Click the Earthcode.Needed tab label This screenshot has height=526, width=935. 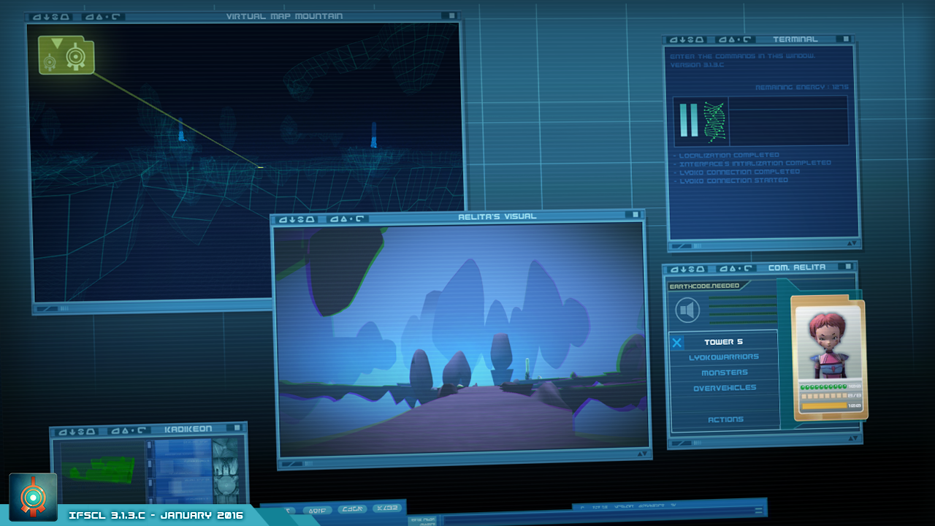click(704, 286)
